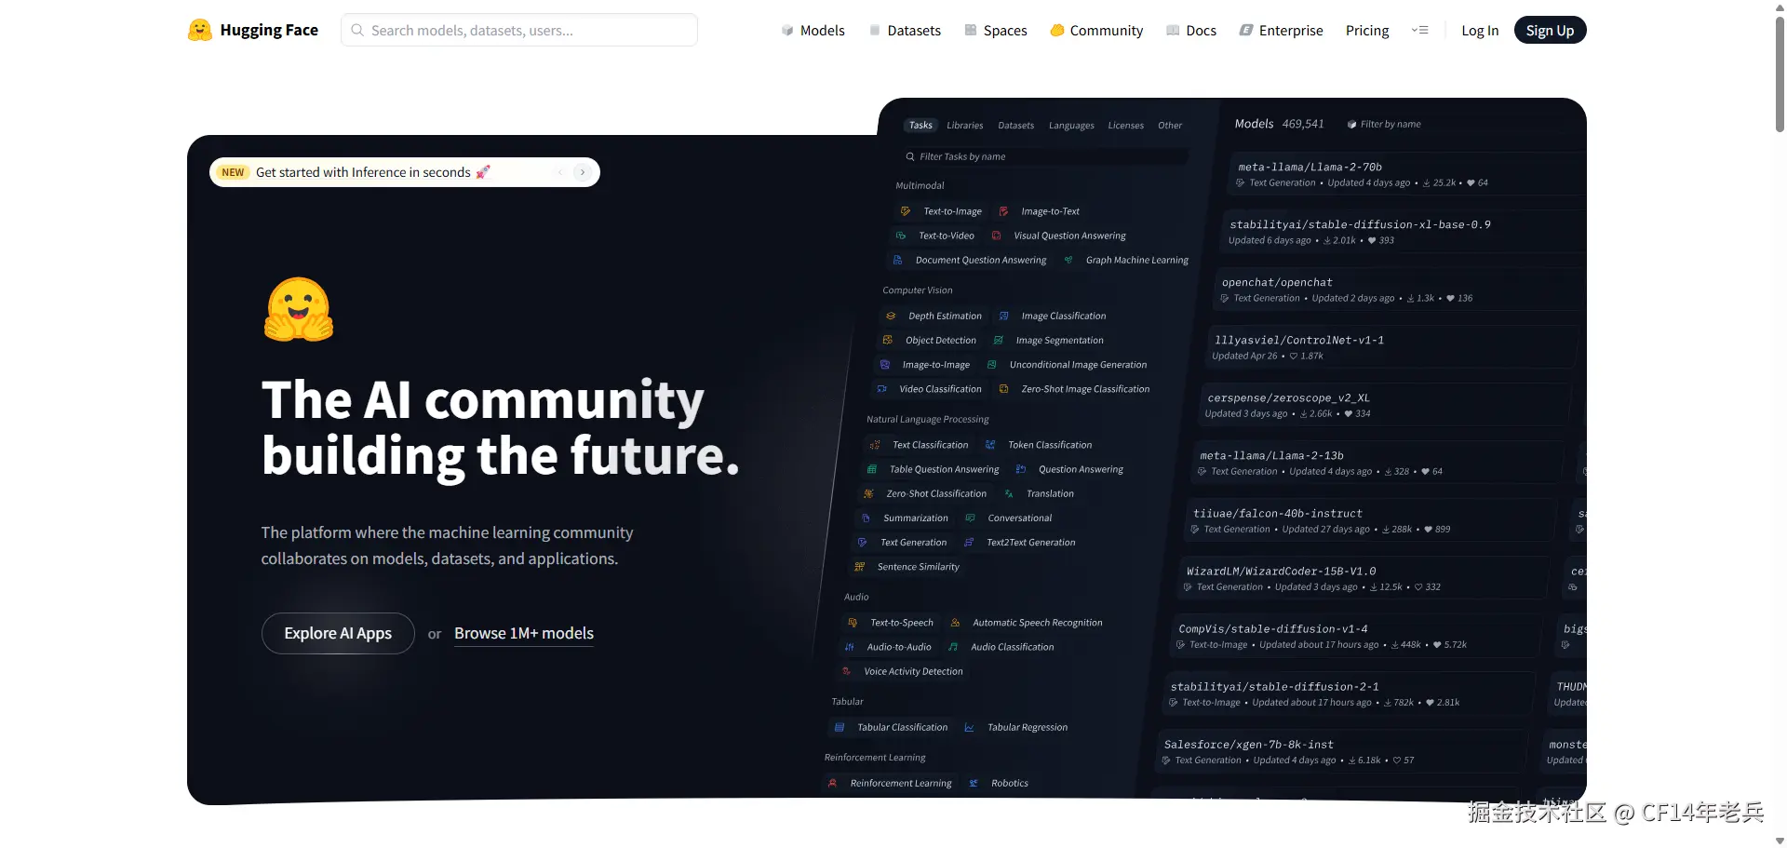Click the Text-to-Speech task icon

pos(853,623)
